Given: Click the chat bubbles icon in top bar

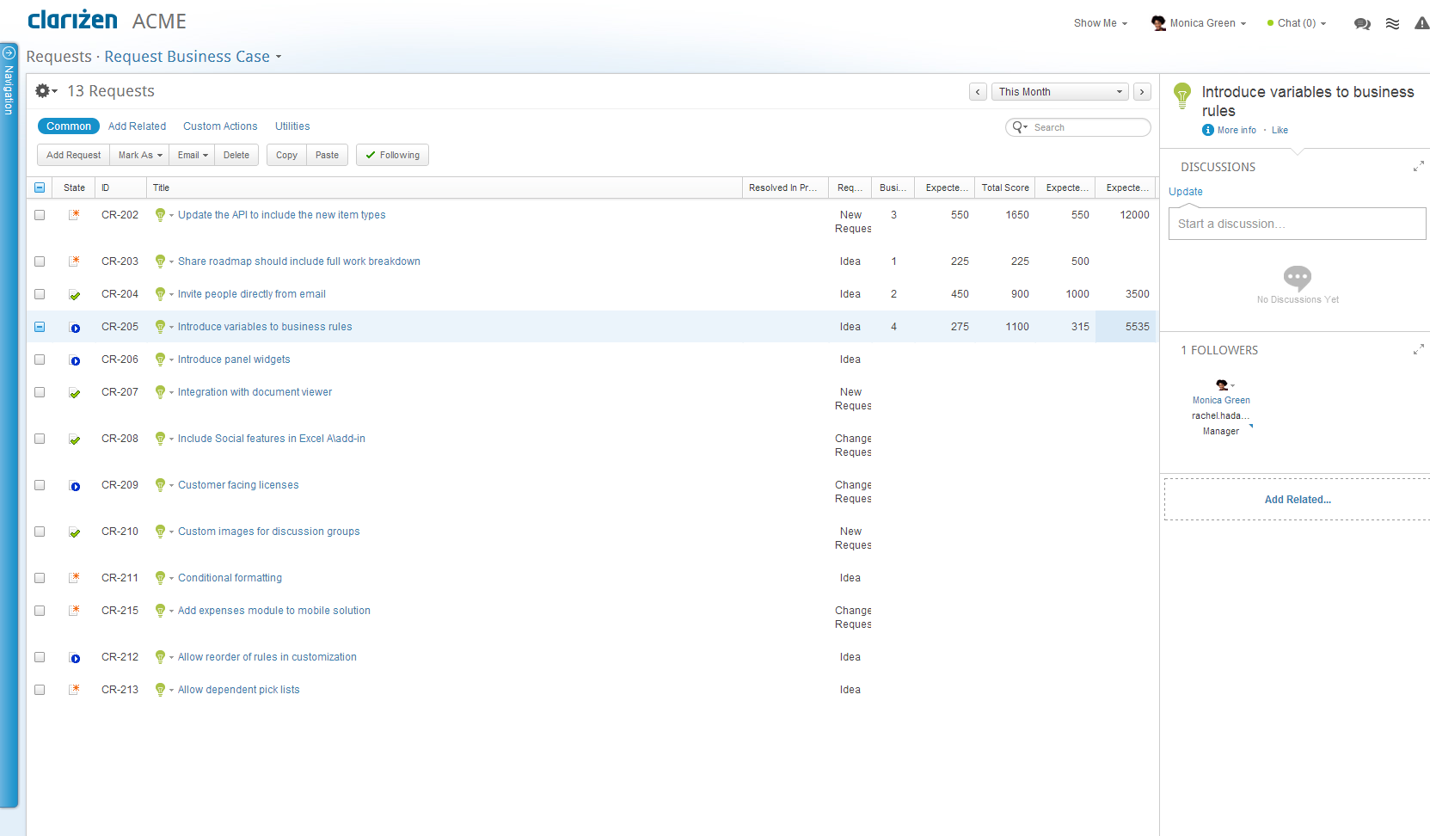Looking at the screenshot, I should pos(1362,24).
